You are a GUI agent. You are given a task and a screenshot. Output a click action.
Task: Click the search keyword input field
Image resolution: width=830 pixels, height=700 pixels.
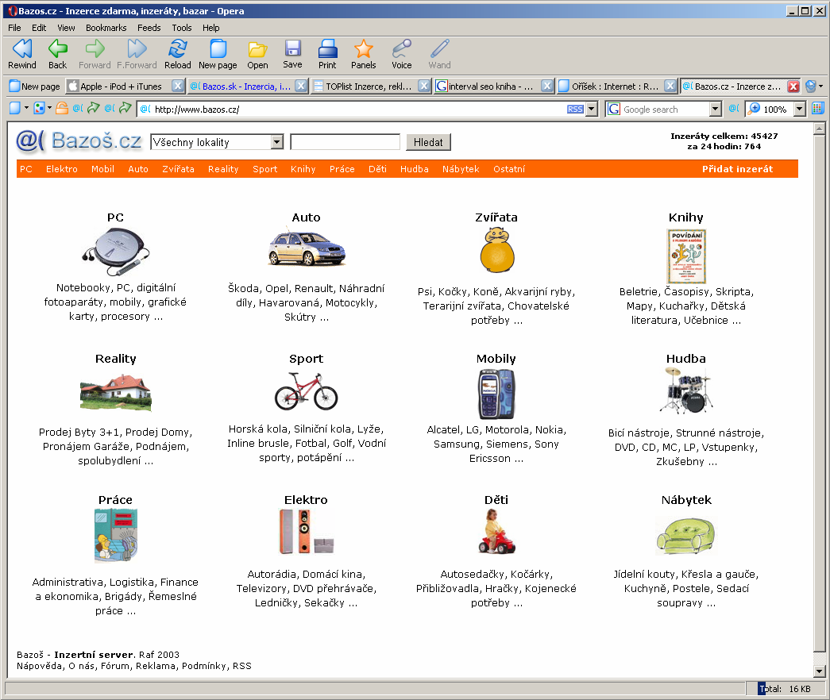tap(346, 142)
